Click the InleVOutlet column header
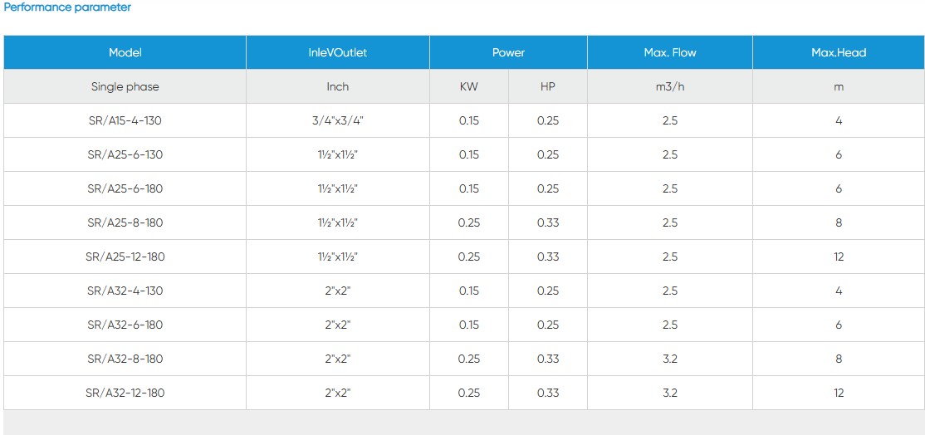 [337, 52]
